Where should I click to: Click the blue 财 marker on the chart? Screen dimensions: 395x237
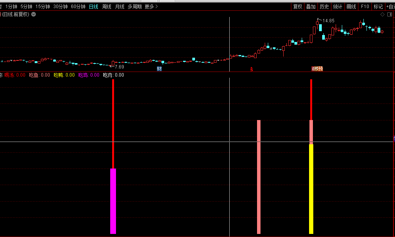[x=159, y=69]
